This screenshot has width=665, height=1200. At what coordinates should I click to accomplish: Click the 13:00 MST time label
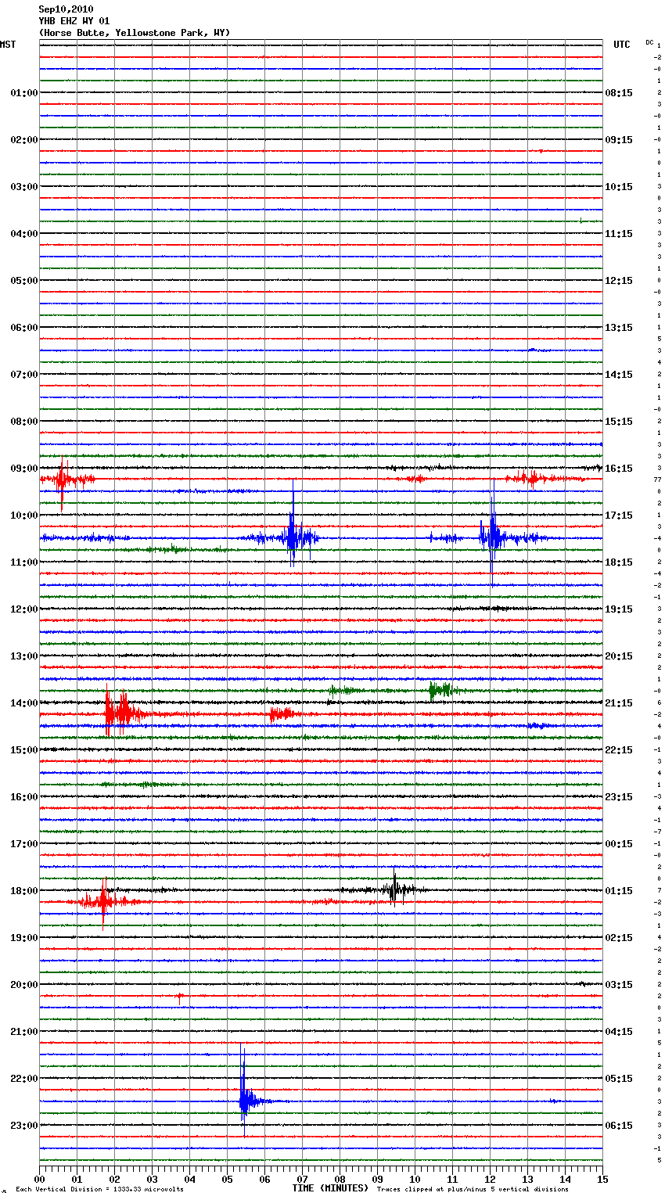pyautogui.click(x=24, y=656)
